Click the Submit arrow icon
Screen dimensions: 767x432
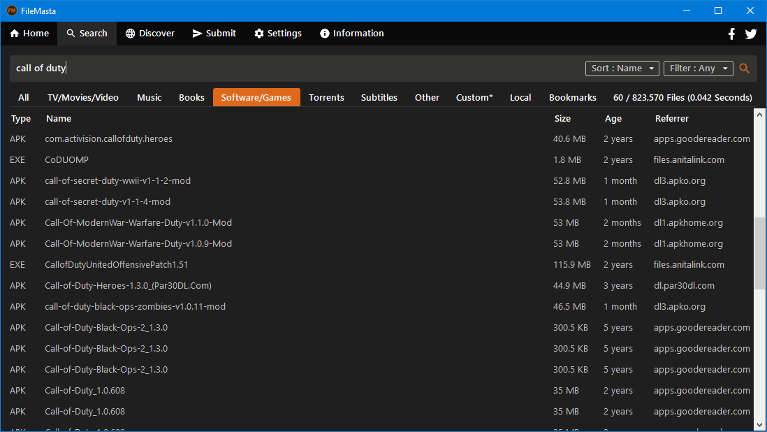pyautogui.click(x=196, y=33)
